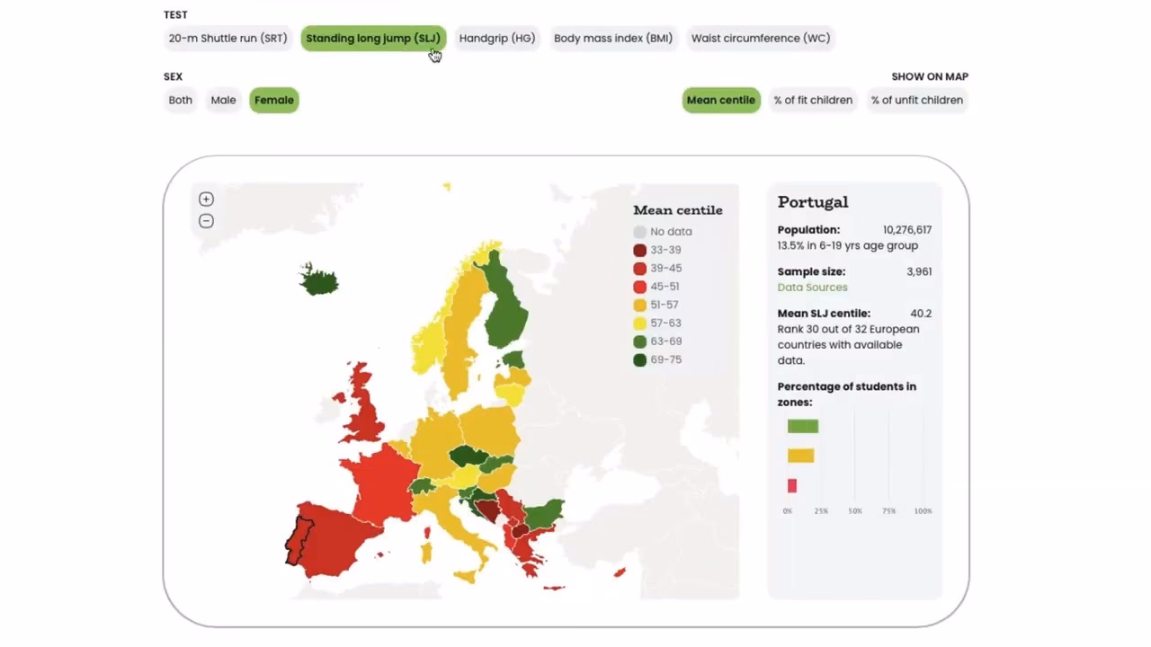Click Portugal on the map

(299, 539)
